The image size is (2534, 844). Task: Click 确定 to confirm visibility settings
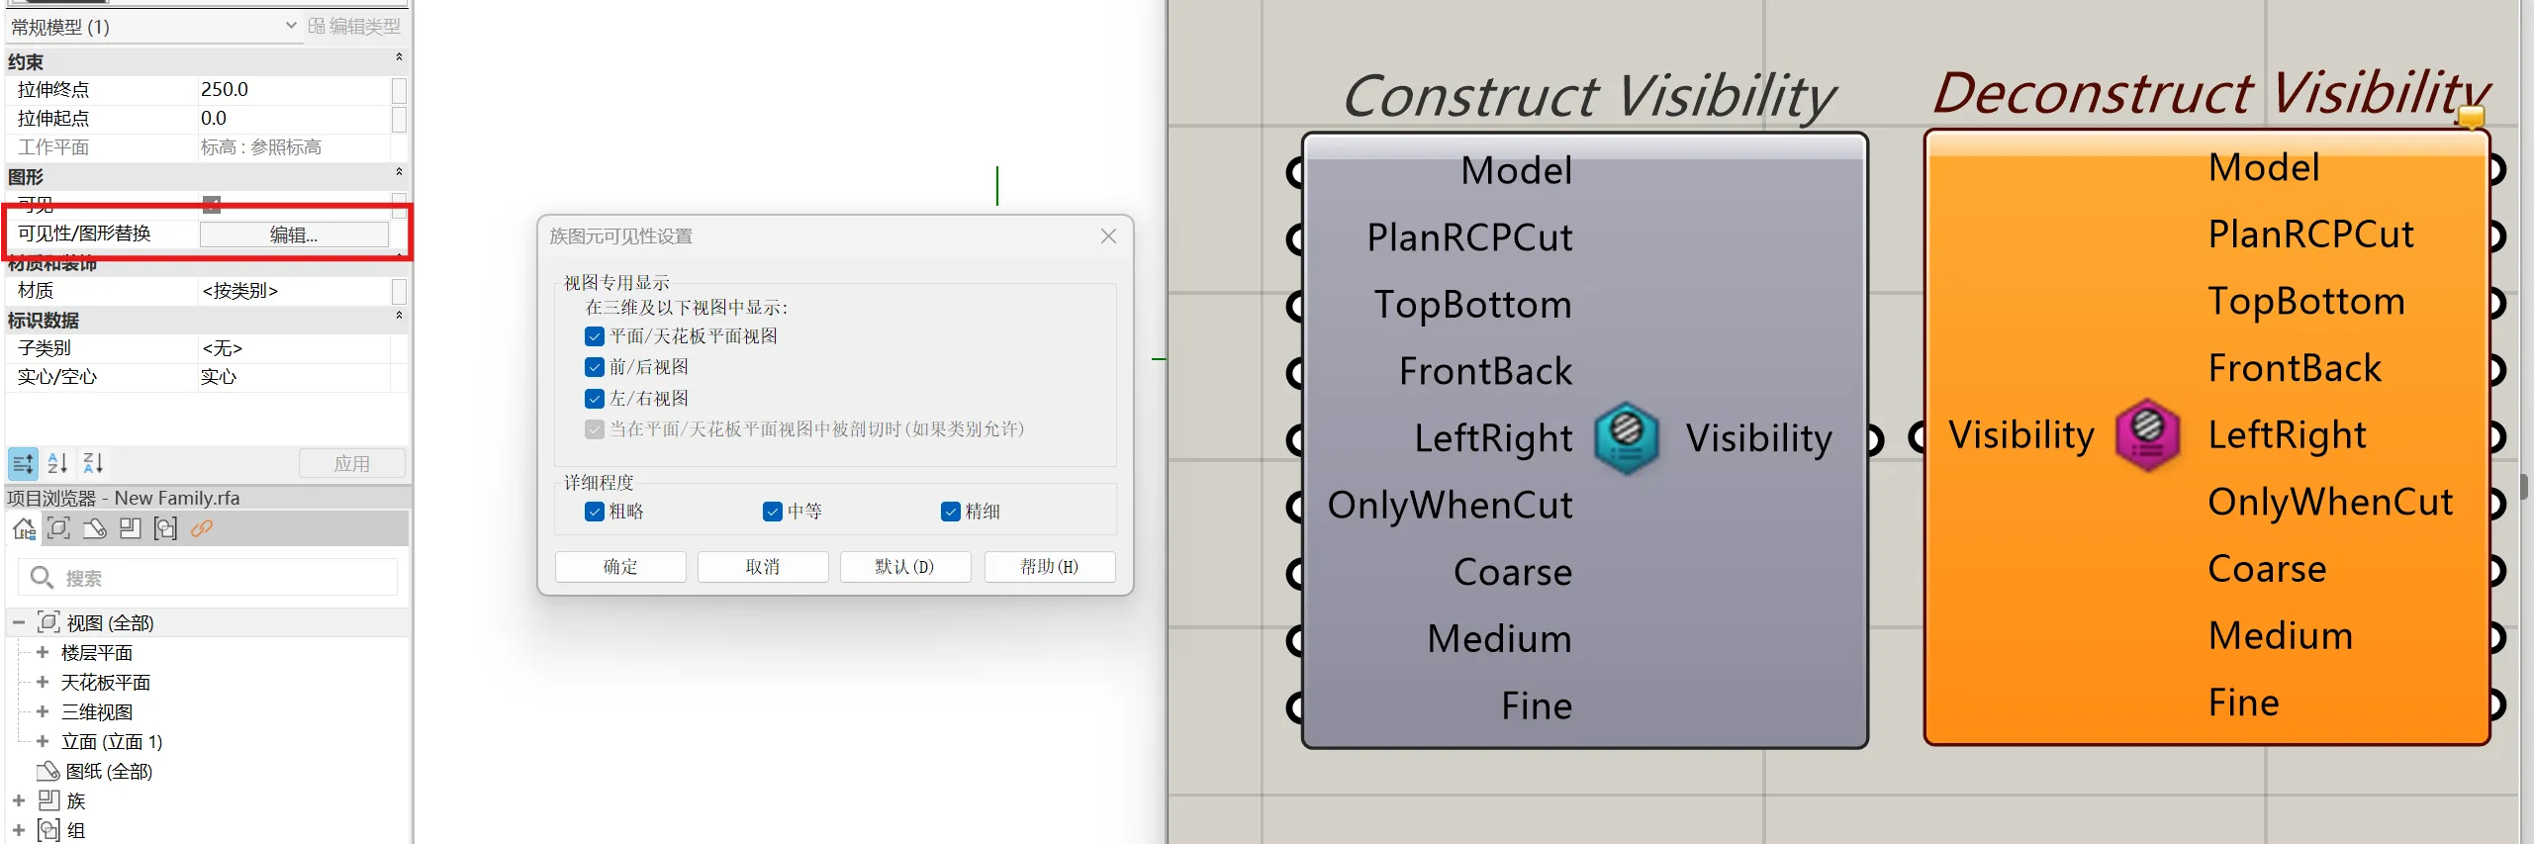[620, 567]
